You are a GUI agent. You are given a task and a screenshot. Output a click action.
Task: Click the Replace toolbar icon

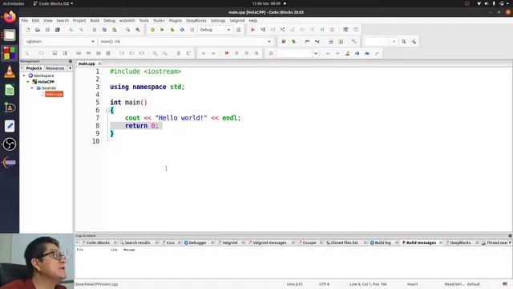tap(138, 30)
